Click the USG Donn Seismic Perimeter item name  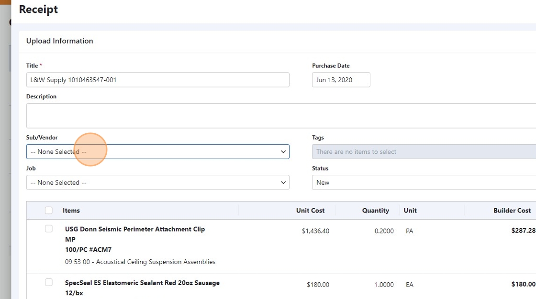tap(135, 229)
